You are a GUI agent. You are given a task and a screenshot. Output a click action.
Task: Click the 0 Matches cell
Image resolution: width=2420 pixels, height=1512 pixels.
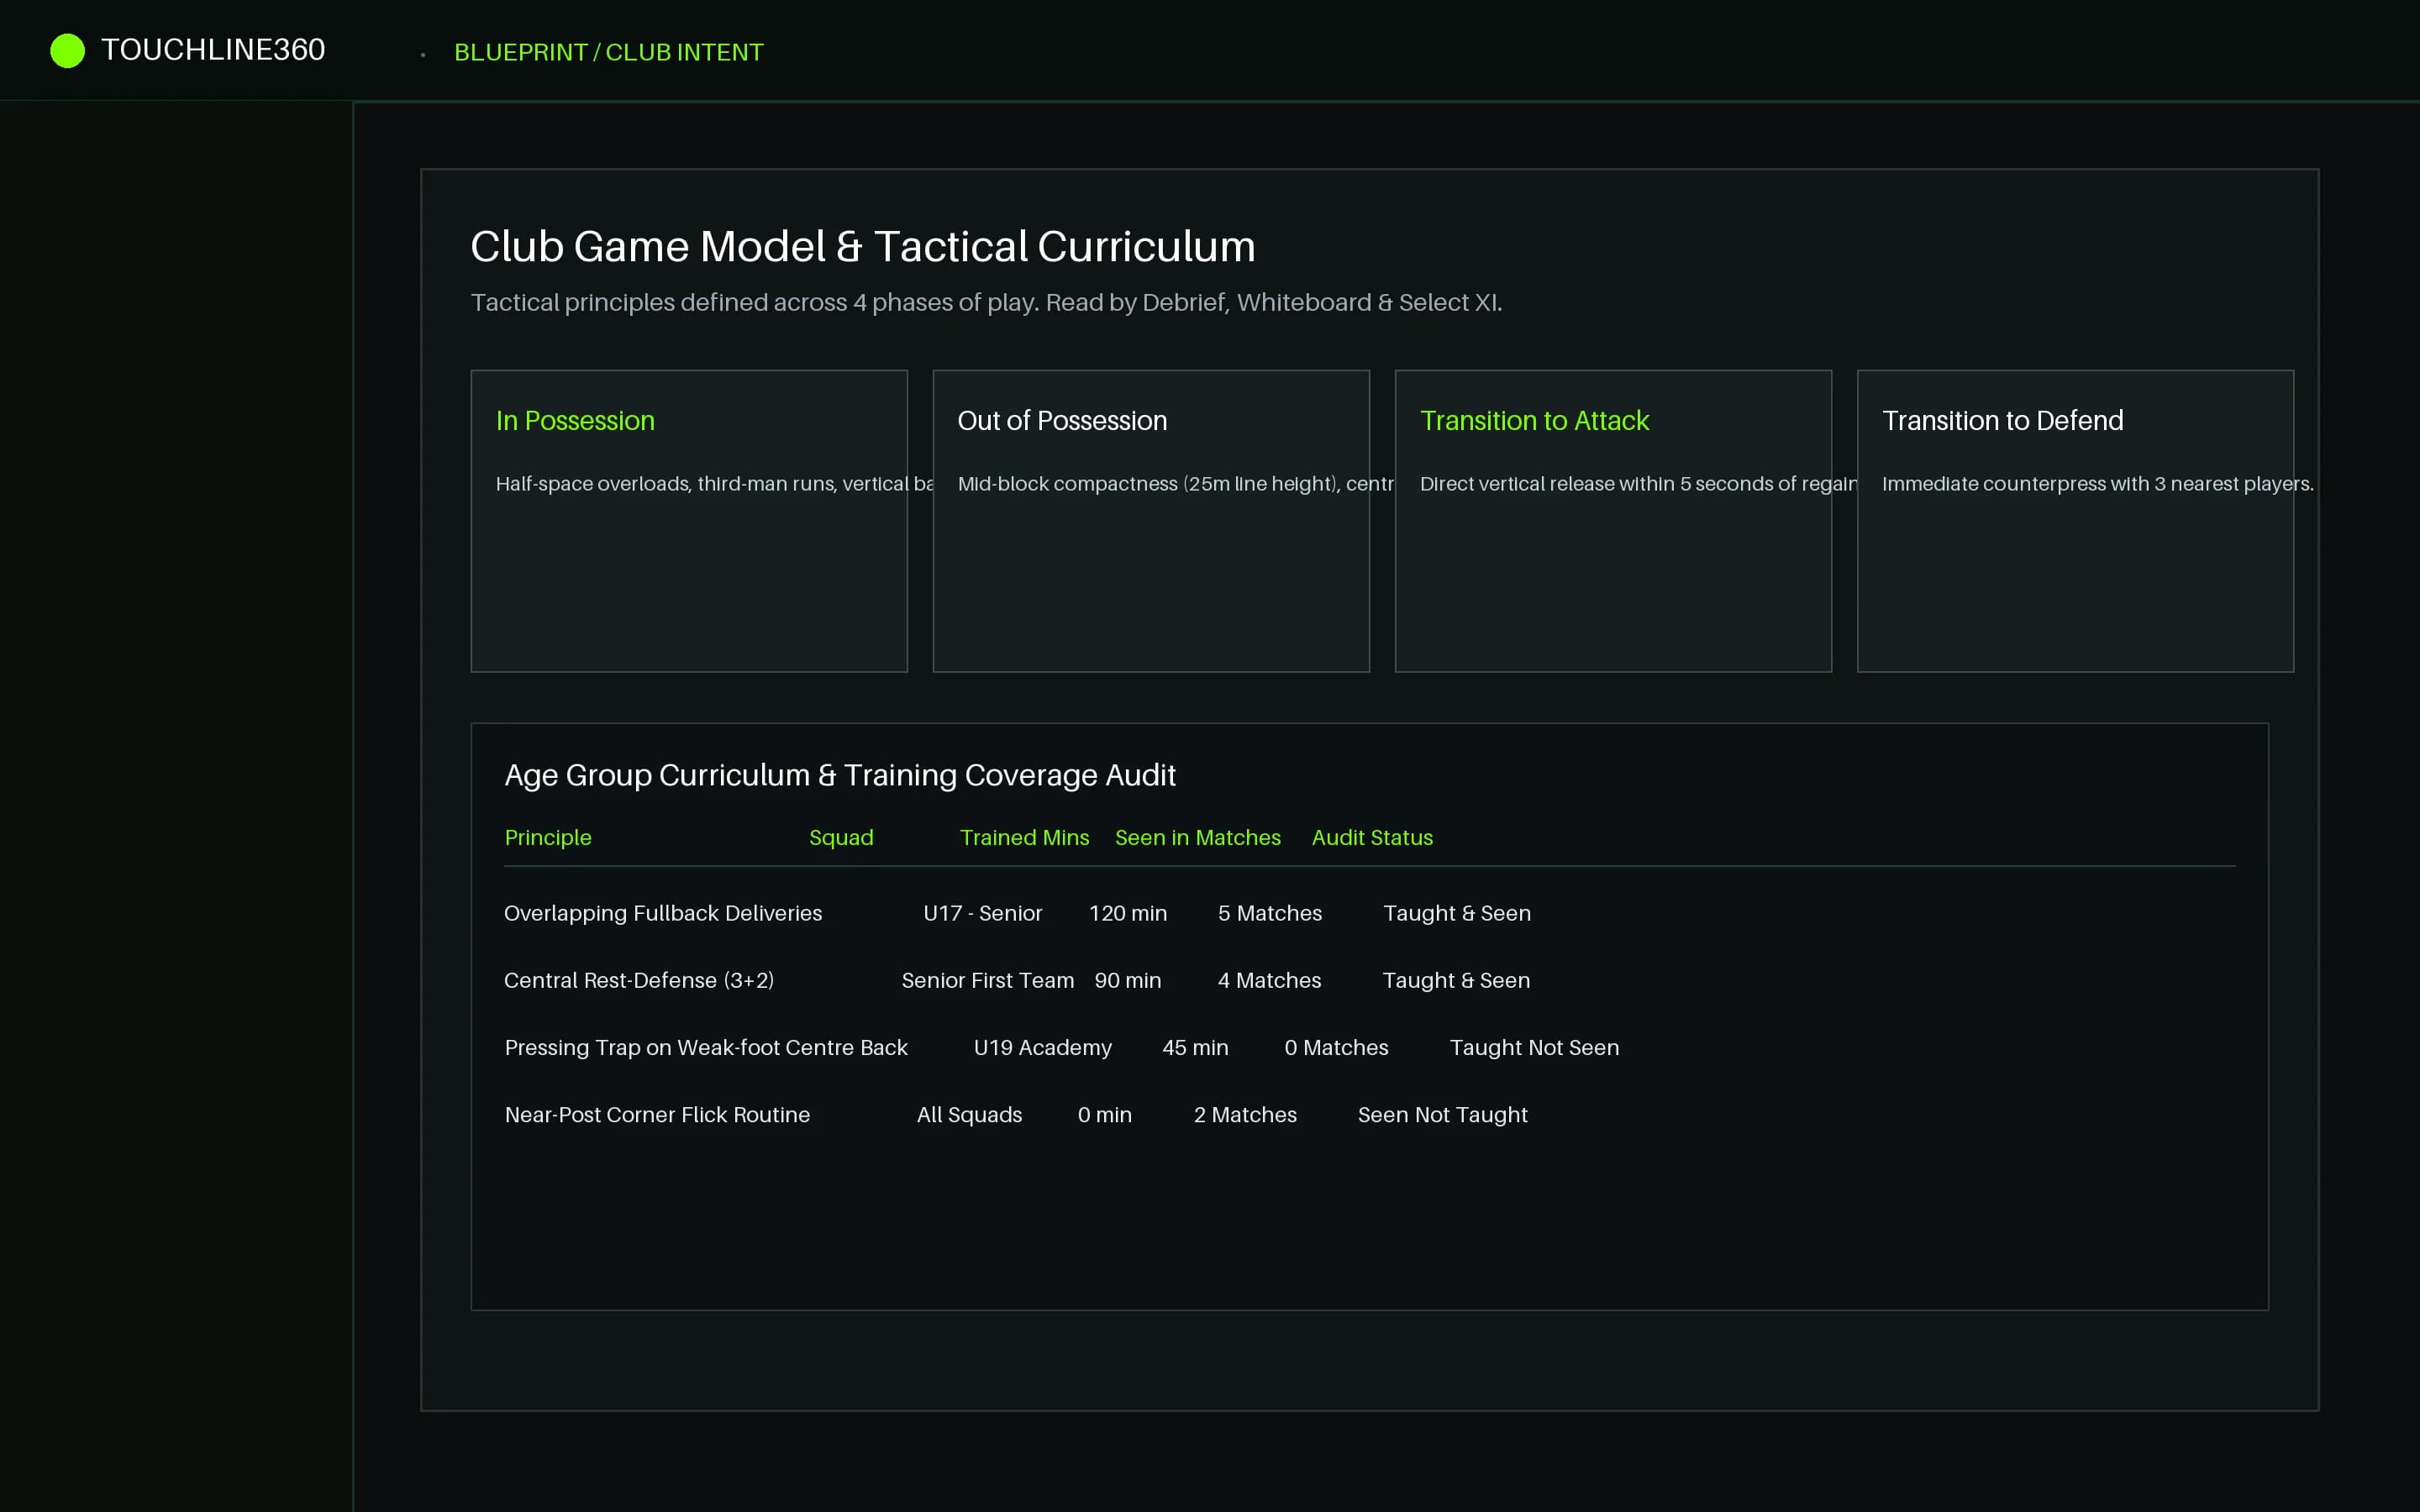1336,1047
